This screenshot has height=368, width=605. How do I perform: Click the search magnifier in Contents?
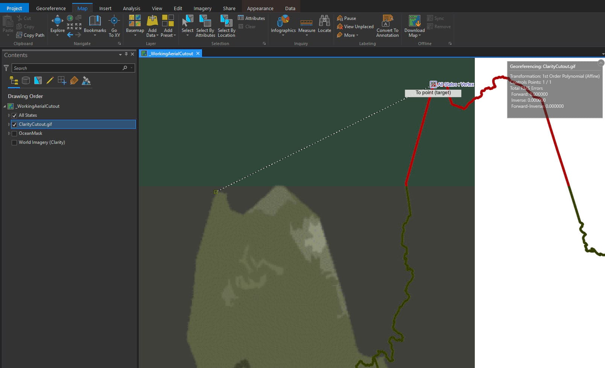125,68
